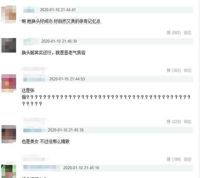The height and width of the screenshot is (178, 200).
Task: Open the pink-red avatar of third commenter
Action: pyautogui.click(x=9, y=83)
